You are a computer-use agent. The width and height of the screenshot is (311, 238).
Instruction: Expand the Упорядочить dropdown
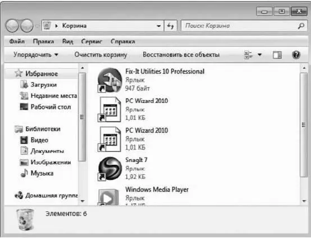click(36, 55)
